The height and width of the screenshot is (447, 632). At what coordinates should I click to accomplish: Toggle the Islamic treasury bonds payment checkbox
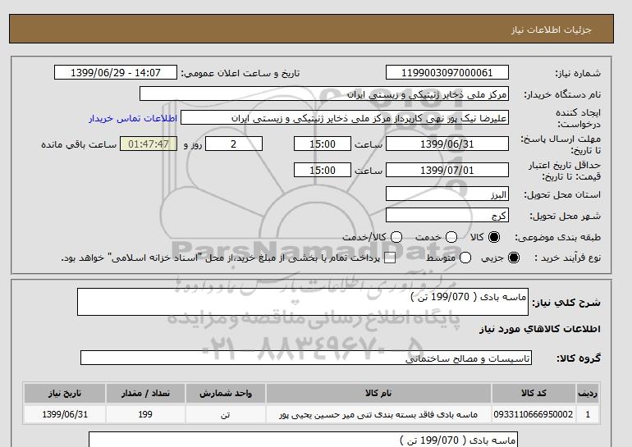pyautogui.click(x=390, y=258)
